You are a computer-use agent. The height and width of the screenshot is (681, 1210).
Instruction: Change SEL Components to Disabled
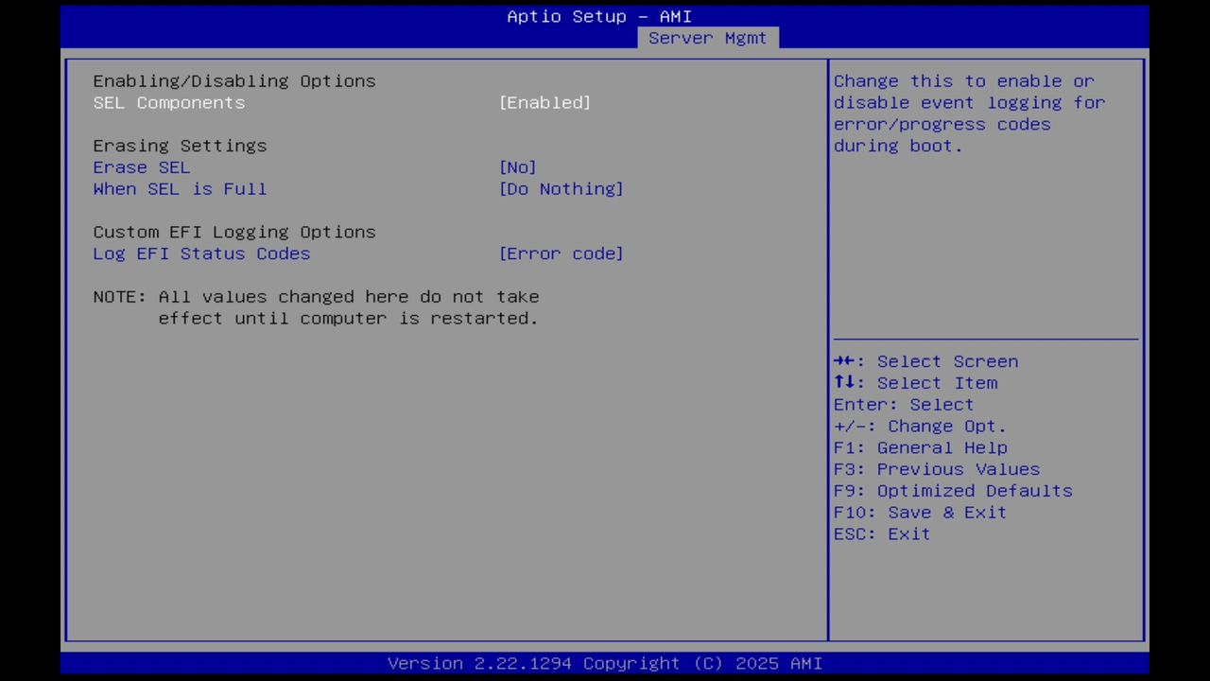tap(544, 102)
